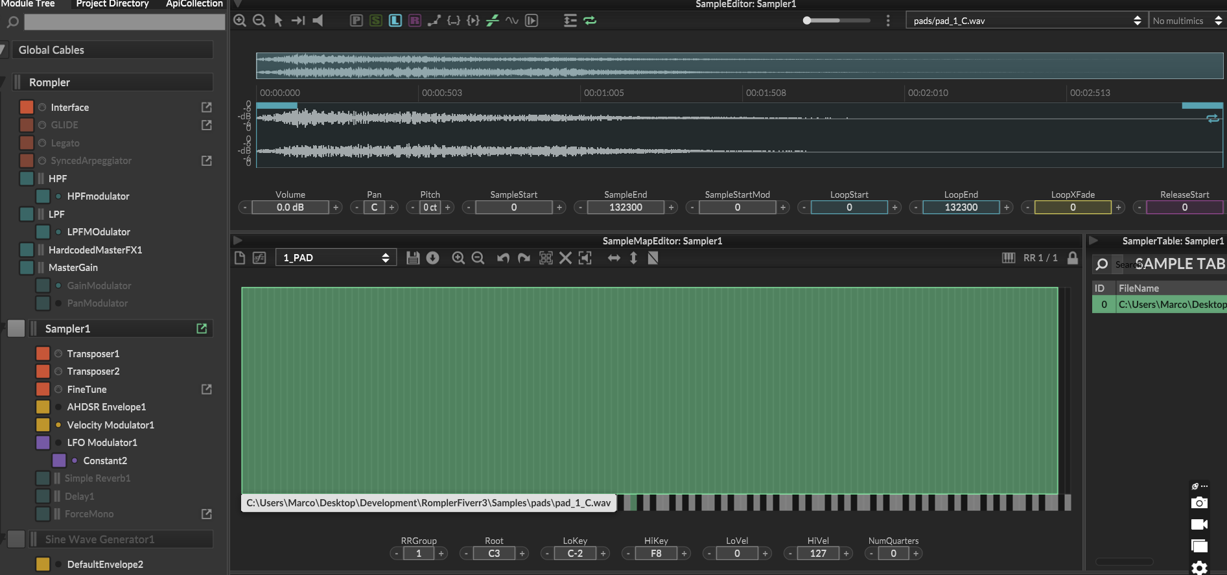The image size is (1227, 575).
Task: Select LFO Modulator1 in tree
Action: point(102,443)
